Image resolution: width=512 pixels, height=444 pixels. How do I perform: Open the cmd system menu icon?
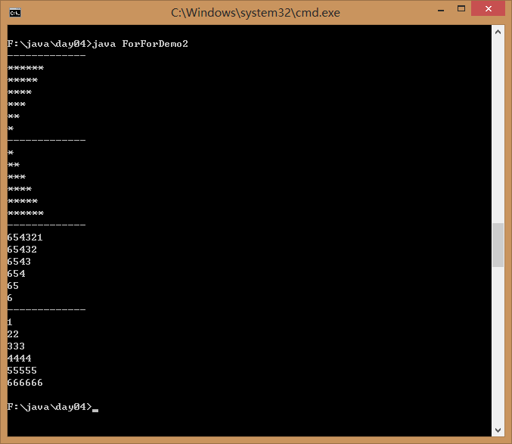(x=15, y=13)
